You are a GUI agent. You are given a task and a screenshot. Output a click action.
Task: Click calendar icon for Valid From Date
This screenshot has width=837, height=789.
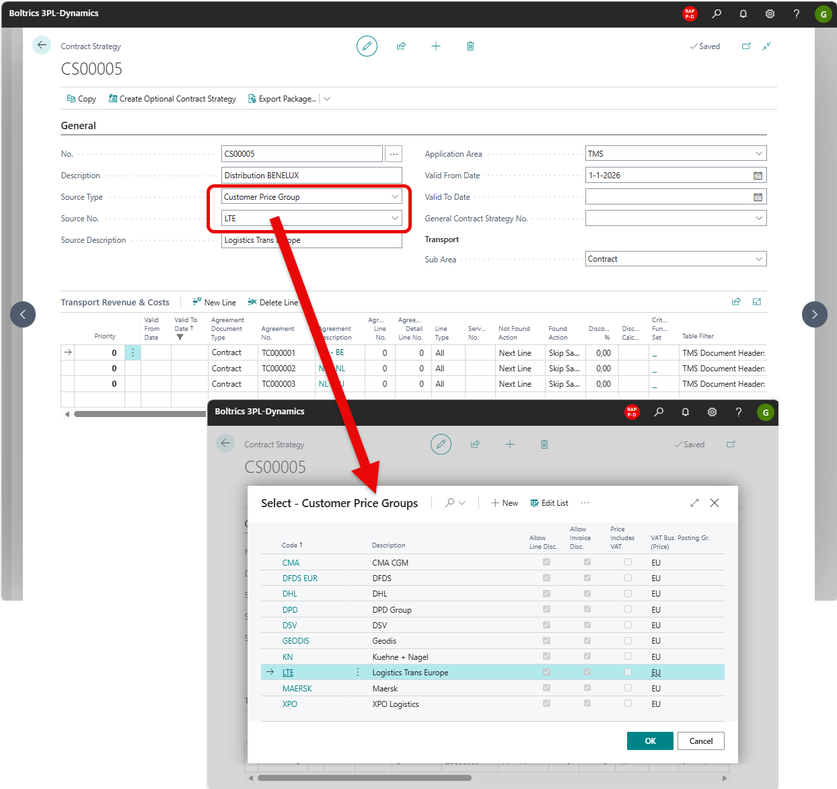pos(758,176)
